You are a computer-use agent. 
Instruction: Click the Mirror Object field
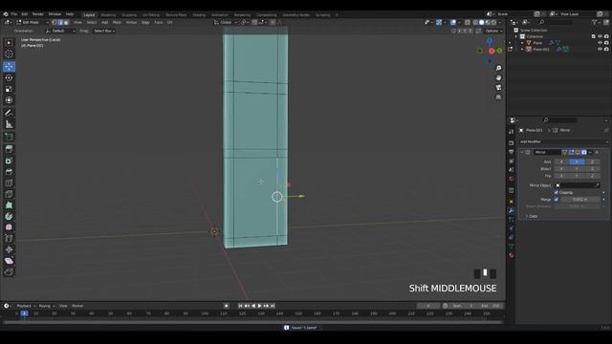pyautogui.click(x=577, y=185)
